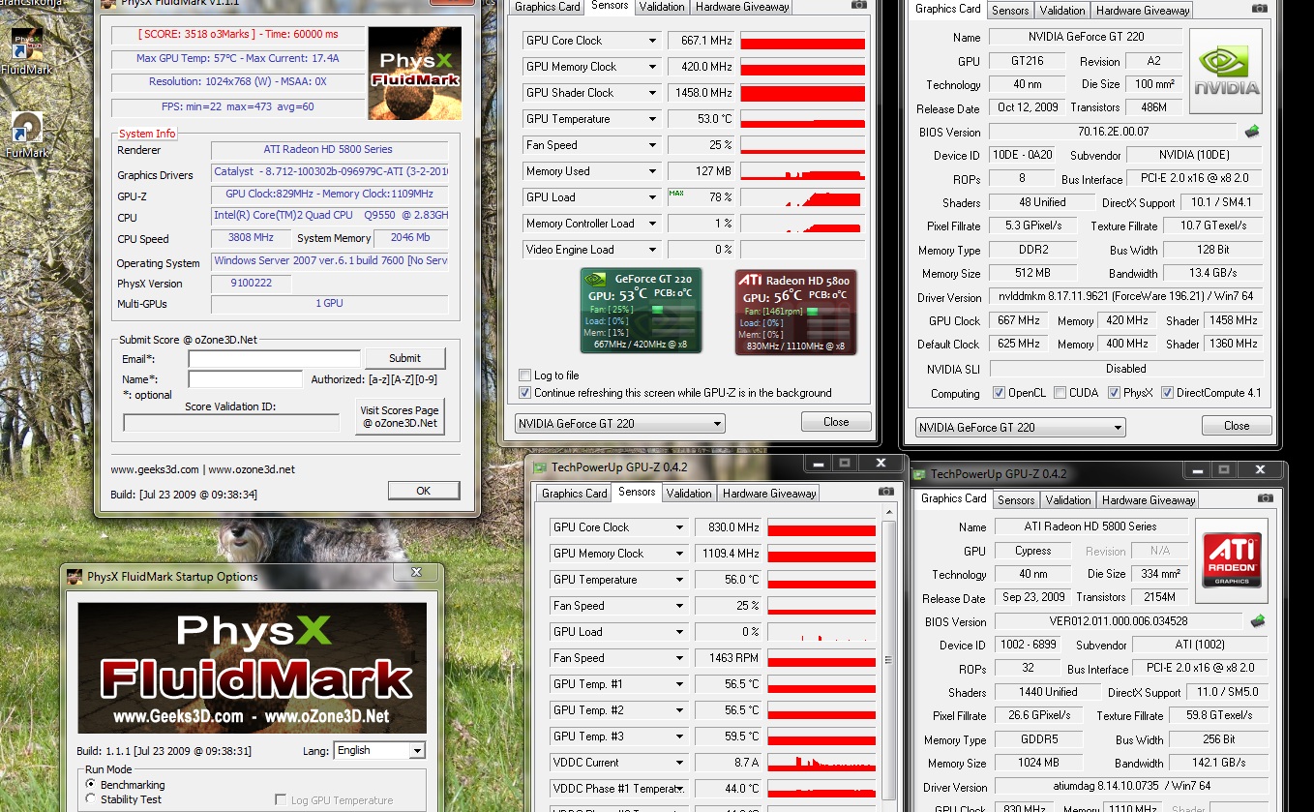Open the GPU selector dropdown in GT 220 Graphics Card window

pos(1020,427)
